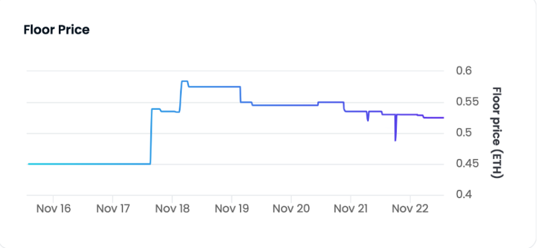Screen dimensions: 537x248
Task: Click the 0.5 y-axis value
Action: coord(464,133)
